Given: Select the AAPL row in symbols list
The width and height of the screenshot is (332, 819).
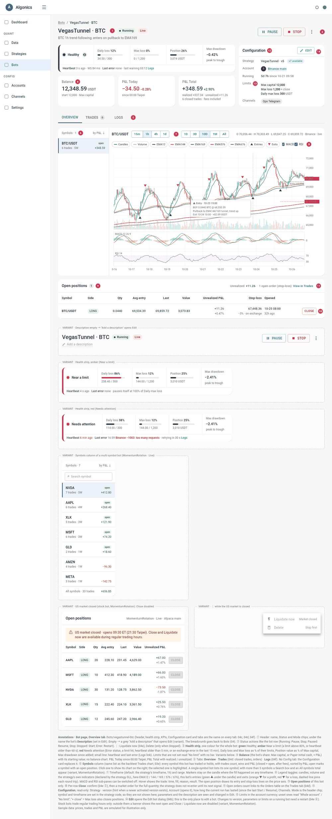Looking at the screenshot, I should [x=89, y=505].
